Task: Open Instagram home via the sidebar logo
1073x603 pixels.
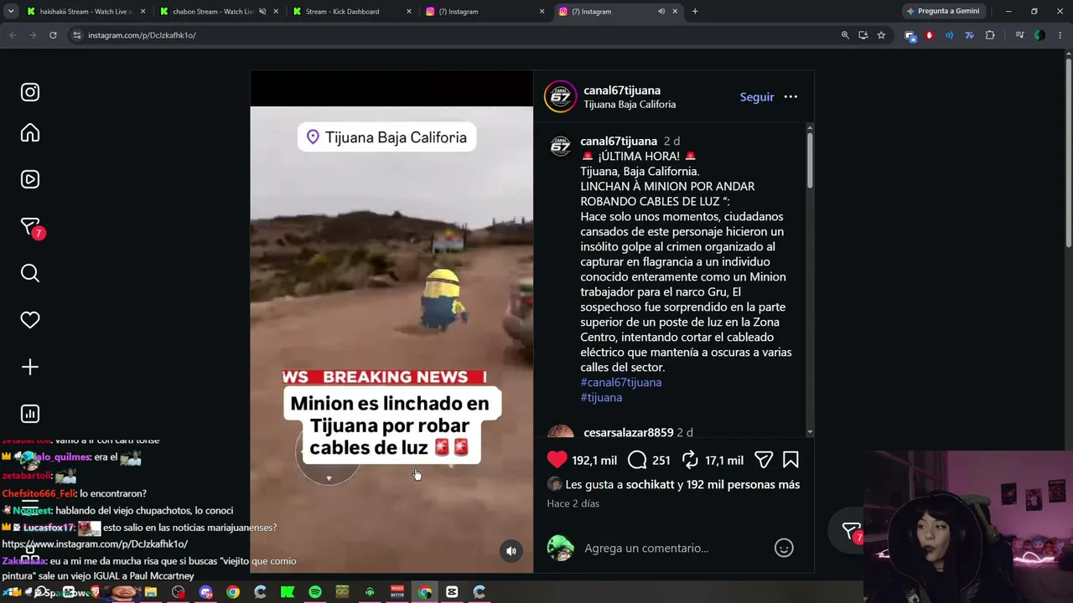Action: tap(30, 92)
